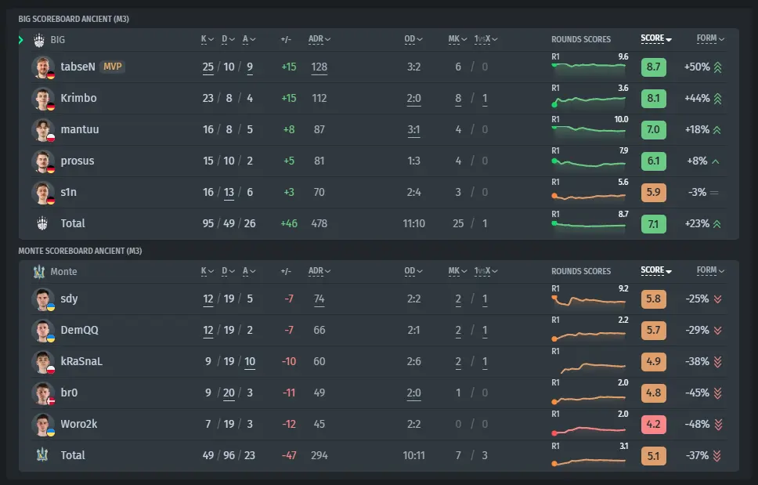This screenshot has width=758, height=485.
Task: Open the Monte team name link
Action: tap(63, 272)
